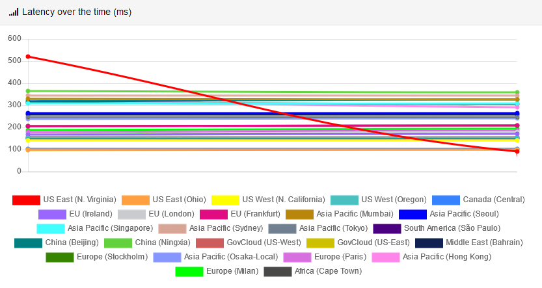The width and height of the screenshot is (542, 288).
Task: Click the Latency over the time (ms) title
Action: point(77,12)
